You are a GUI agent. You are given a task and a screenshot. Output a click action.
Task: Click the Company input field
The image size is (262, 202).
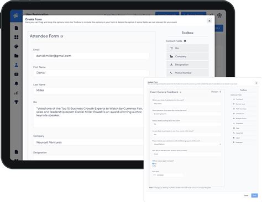tap(88, 142)
